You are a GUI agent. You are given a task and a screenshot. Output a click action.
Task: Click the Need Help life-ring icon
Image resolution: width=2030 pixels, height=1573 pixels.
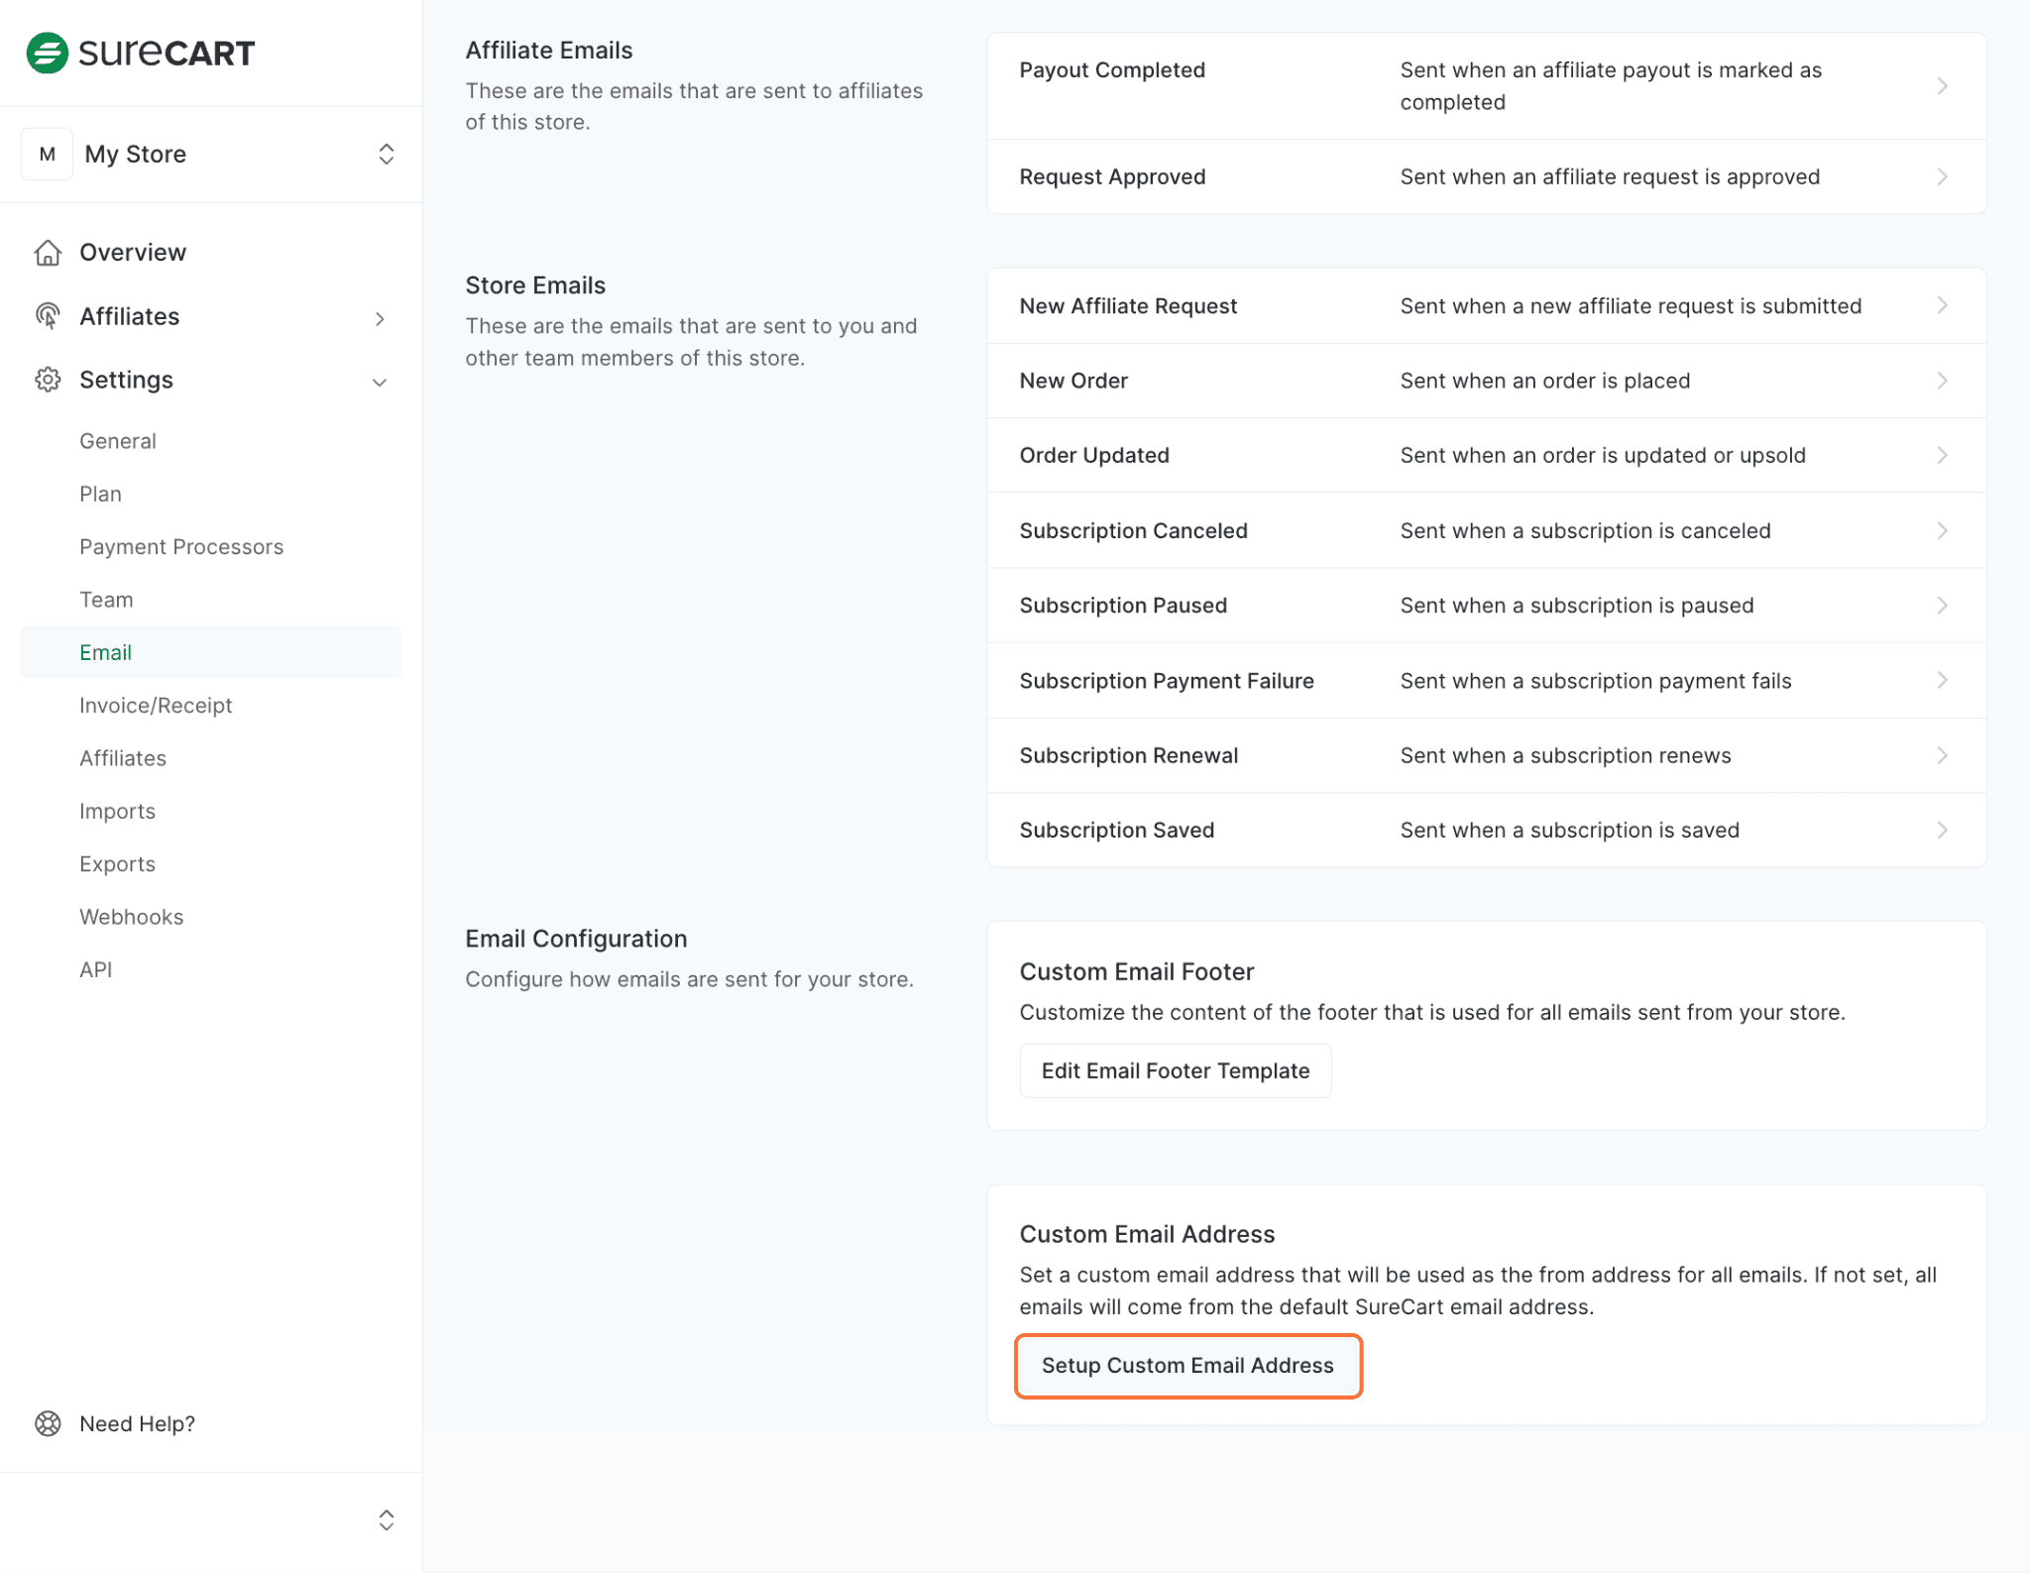48,1423
